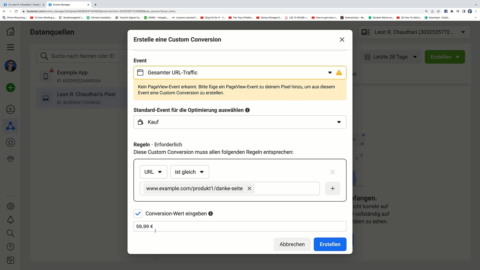The height and width of the screenshot is (270, 480).
Task: Expand the hamburger menu in sidebar
Action: tap(10, 47)
